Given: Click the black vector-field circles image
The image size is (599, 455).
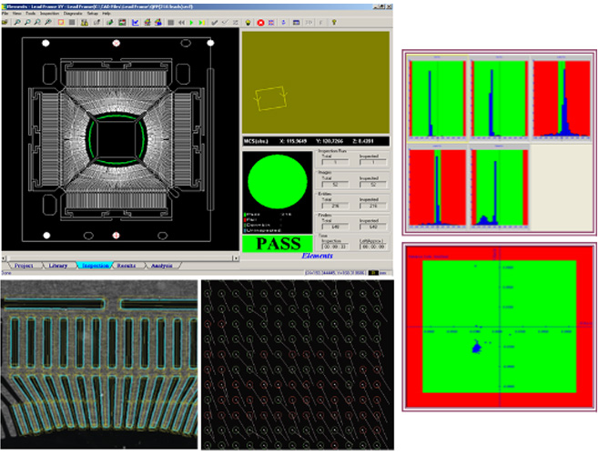Looking at the screenshot, I should (298, 365).
